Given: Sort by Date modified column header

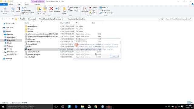Looking at the screenshot, I should [65, 23].
